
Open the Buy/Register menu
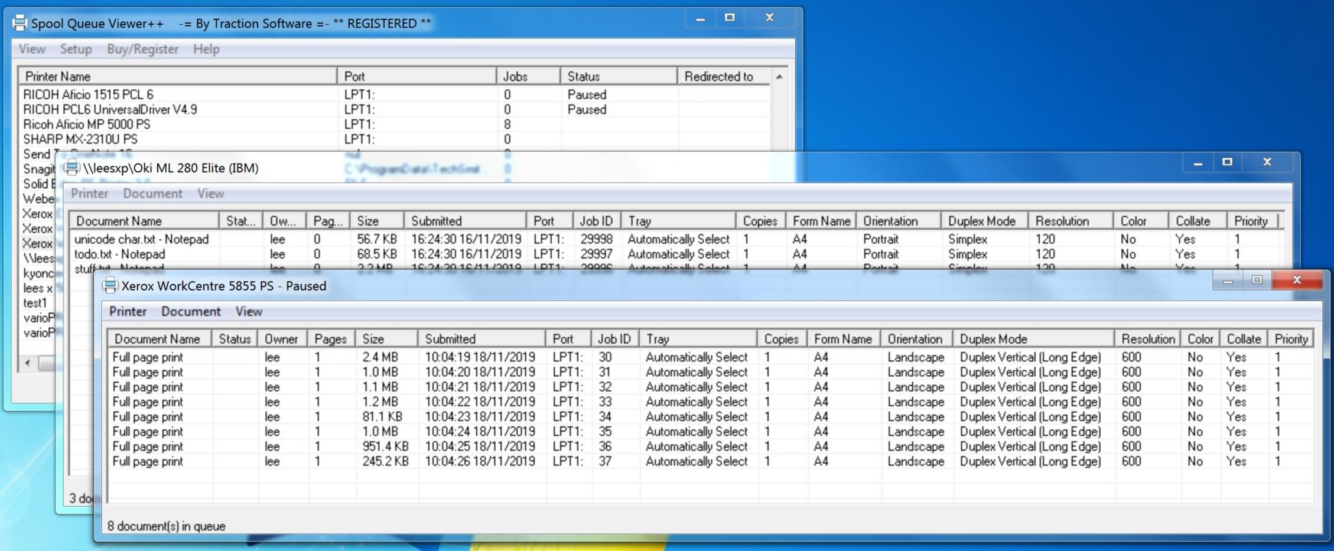pos(142,49)
